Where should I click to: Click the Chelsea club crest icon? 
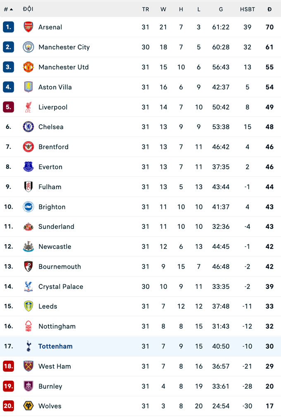28,127
